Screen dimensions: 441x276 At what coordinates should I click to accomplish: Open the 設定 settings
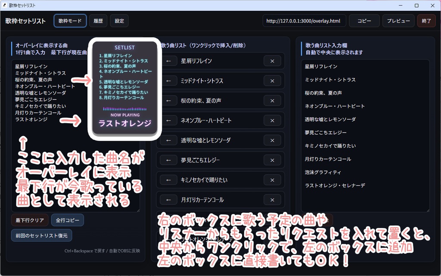click(119, 20)
